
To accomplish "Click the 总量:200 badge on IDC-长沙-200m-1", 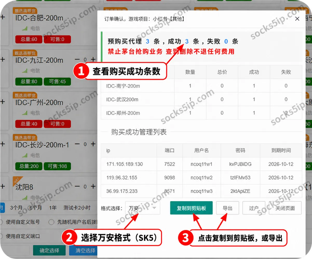I will 29,166.
